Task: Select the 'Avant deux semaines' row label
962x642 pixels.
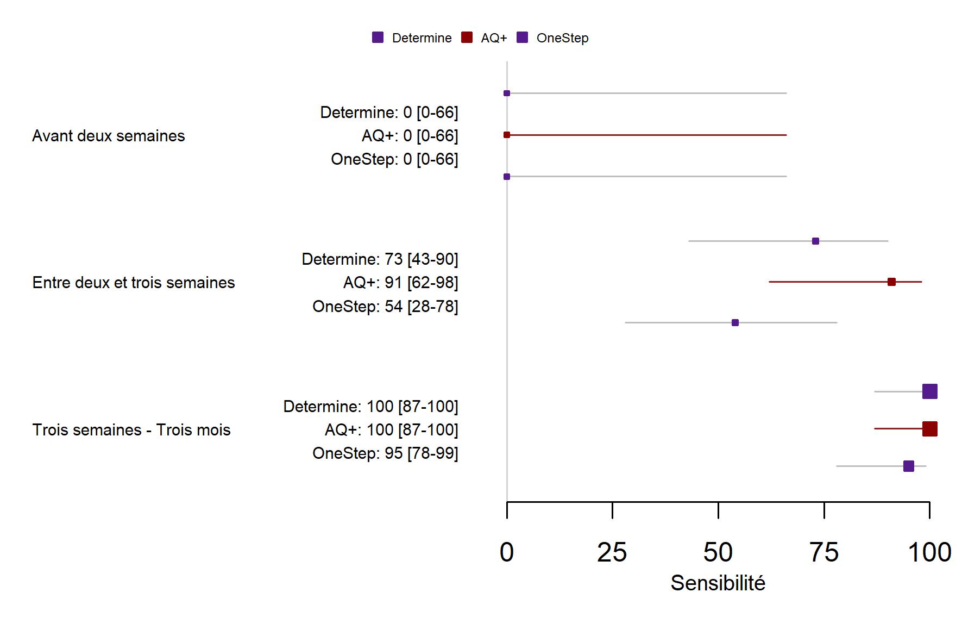Action: (x=109, y=136)
